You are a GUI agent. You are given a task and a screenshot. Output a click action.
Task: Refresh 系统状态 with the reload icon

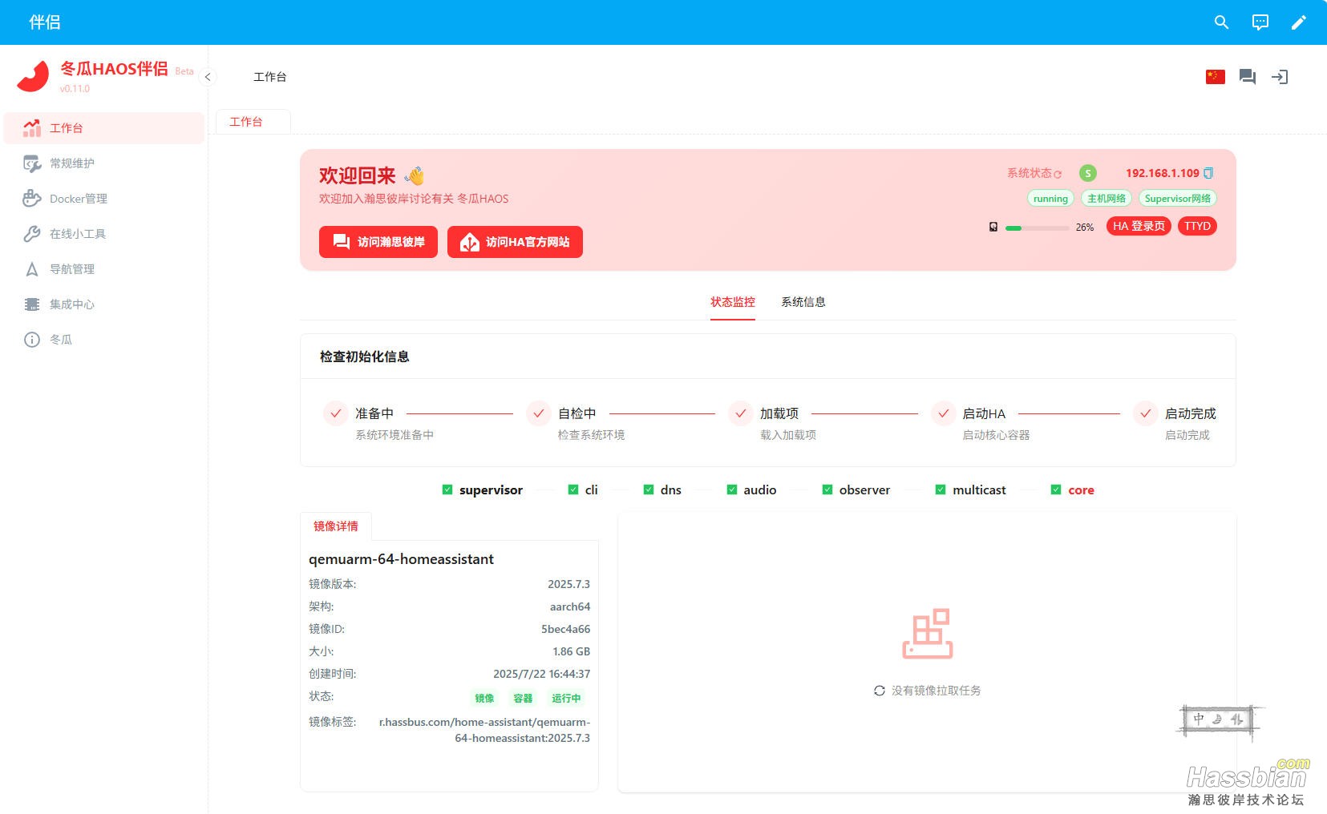pos(1058,174)
